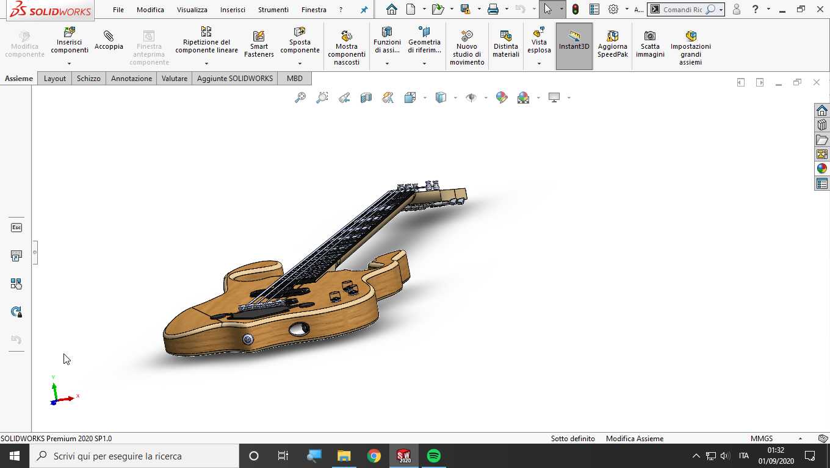The image size is (830, 468).
Task: Click the Edit Appearance color ball icon
Action: tap(502, 97)
